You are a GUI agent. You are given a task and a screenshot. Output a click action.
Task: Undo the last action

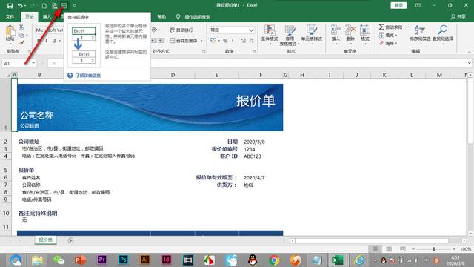(x=20, y=5)
